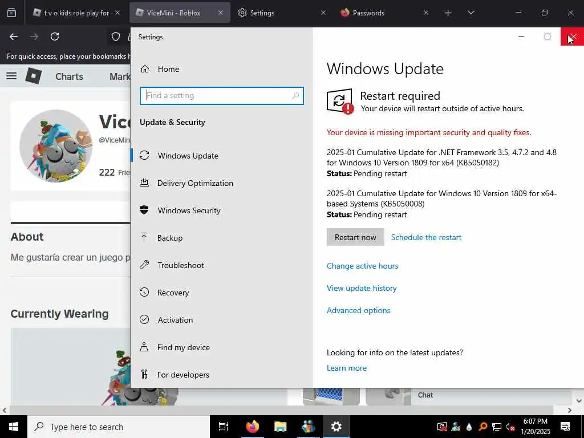The width and height of the screenshot is (584, 438).
Task: Expand the list all tabs dropdown
Action: pos(471,13)
